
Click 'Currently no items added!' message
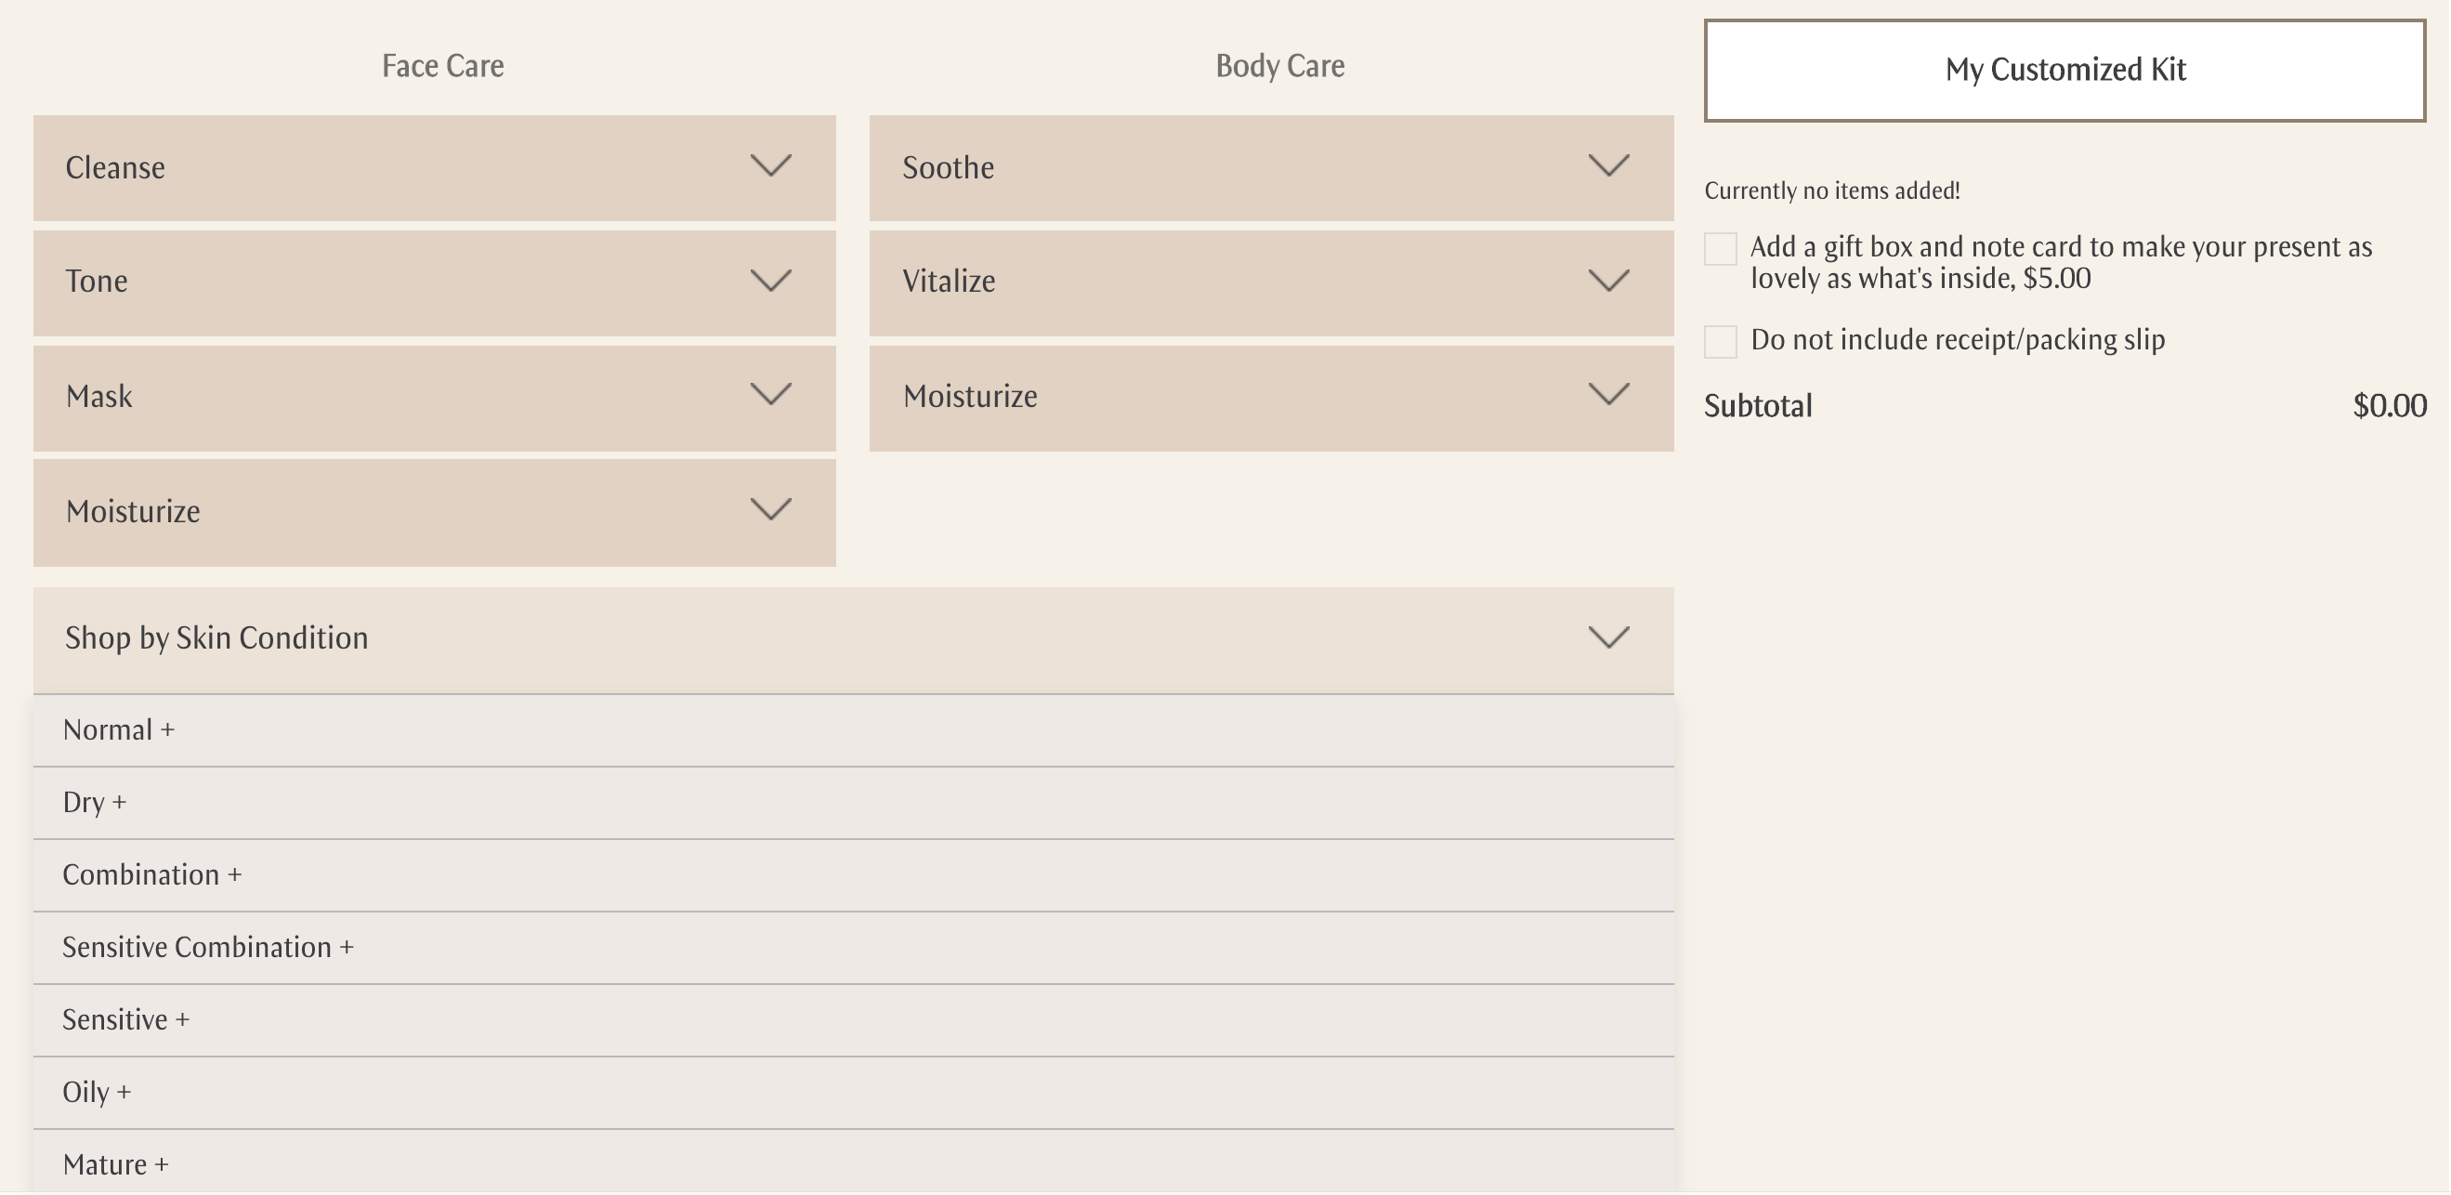click(1831, 190)
